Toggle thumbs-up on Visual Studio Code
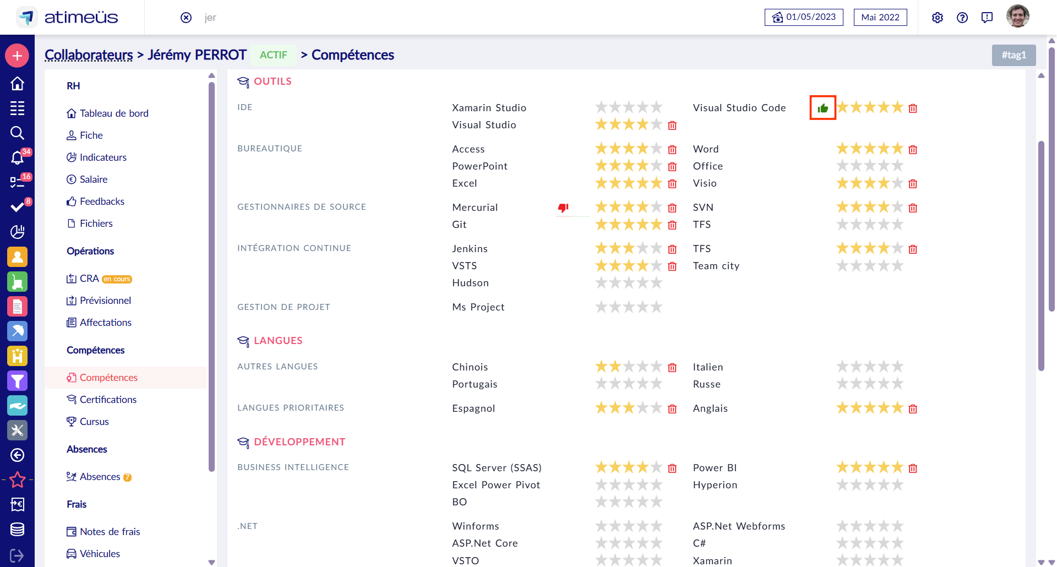The image size is (1057, 567). 822,108
